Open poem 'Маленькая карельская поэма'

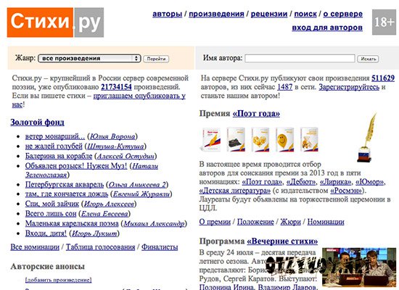tap(72, 223)
